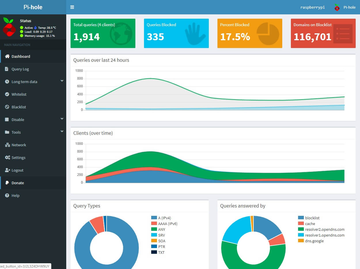Click the green Memory usage indicator dot
The image size is (360, 269).
point(22,36)
